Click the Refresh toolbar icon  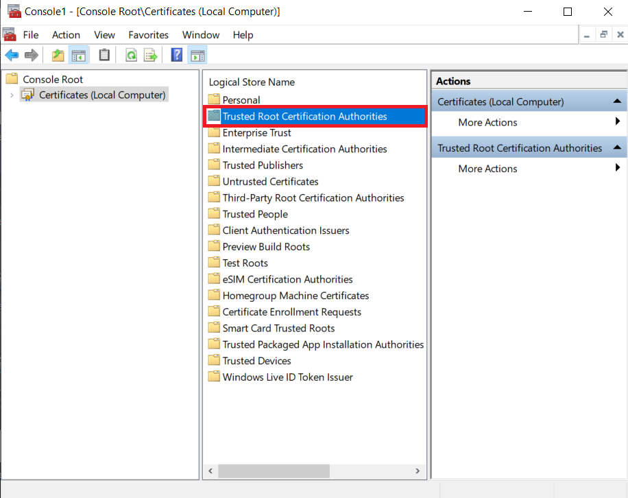pyautogui.click(x=132, y=55)
